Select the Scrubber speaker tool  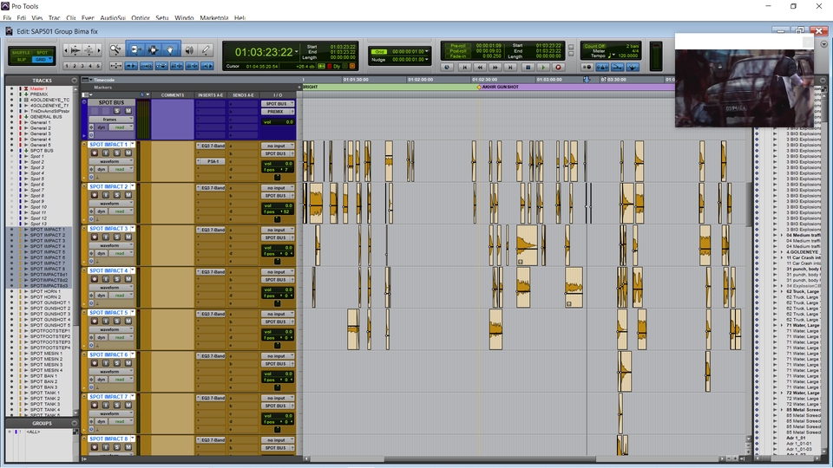click(x=189, y=50)
